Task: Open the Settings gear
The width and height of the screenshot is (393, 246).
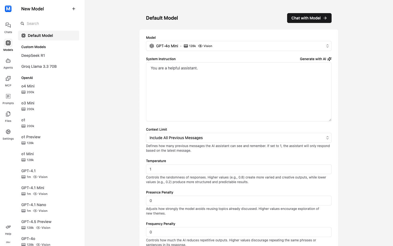Action: [x=8, y=132]
